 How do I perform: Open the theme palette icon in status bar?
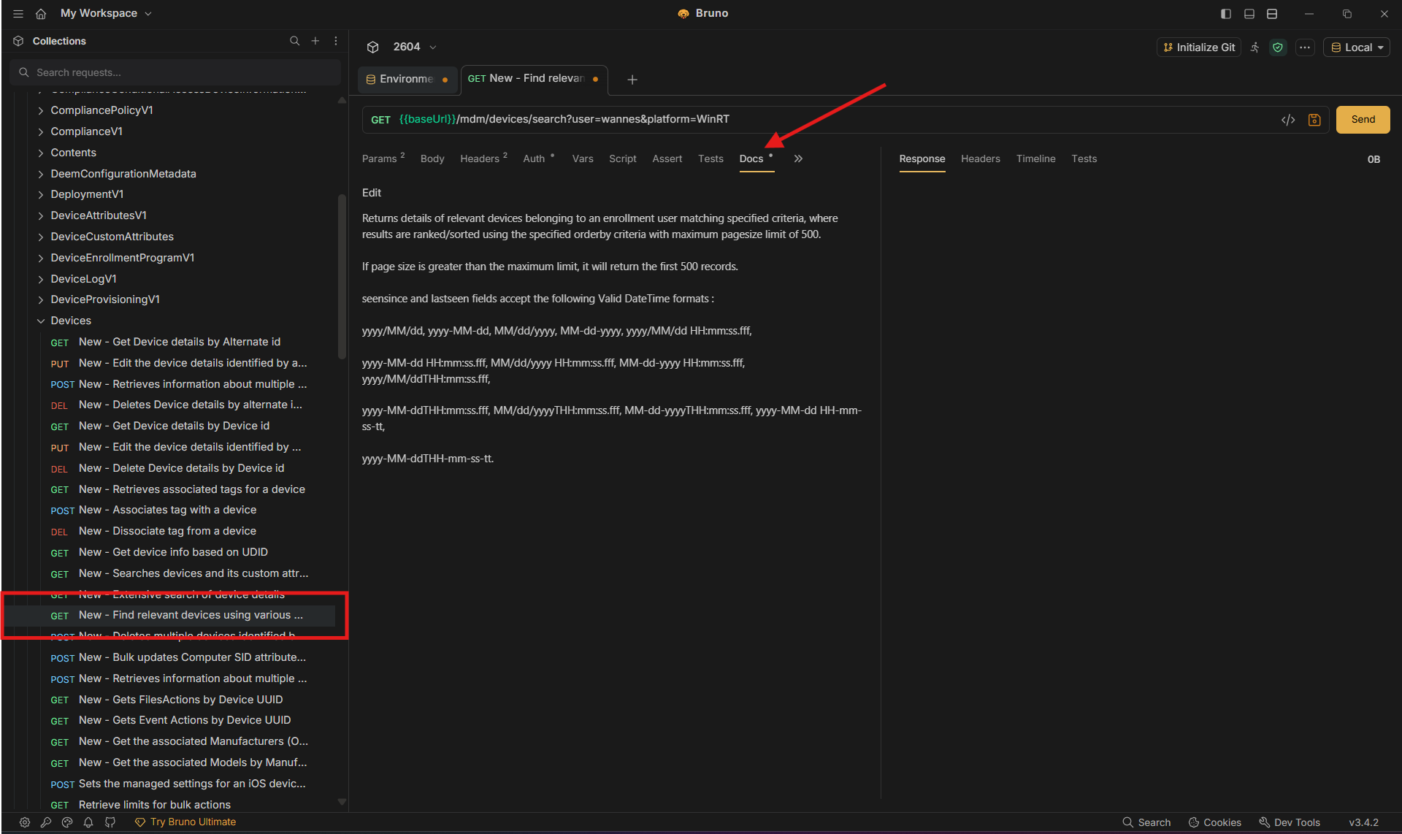click(x=67, y=822)
